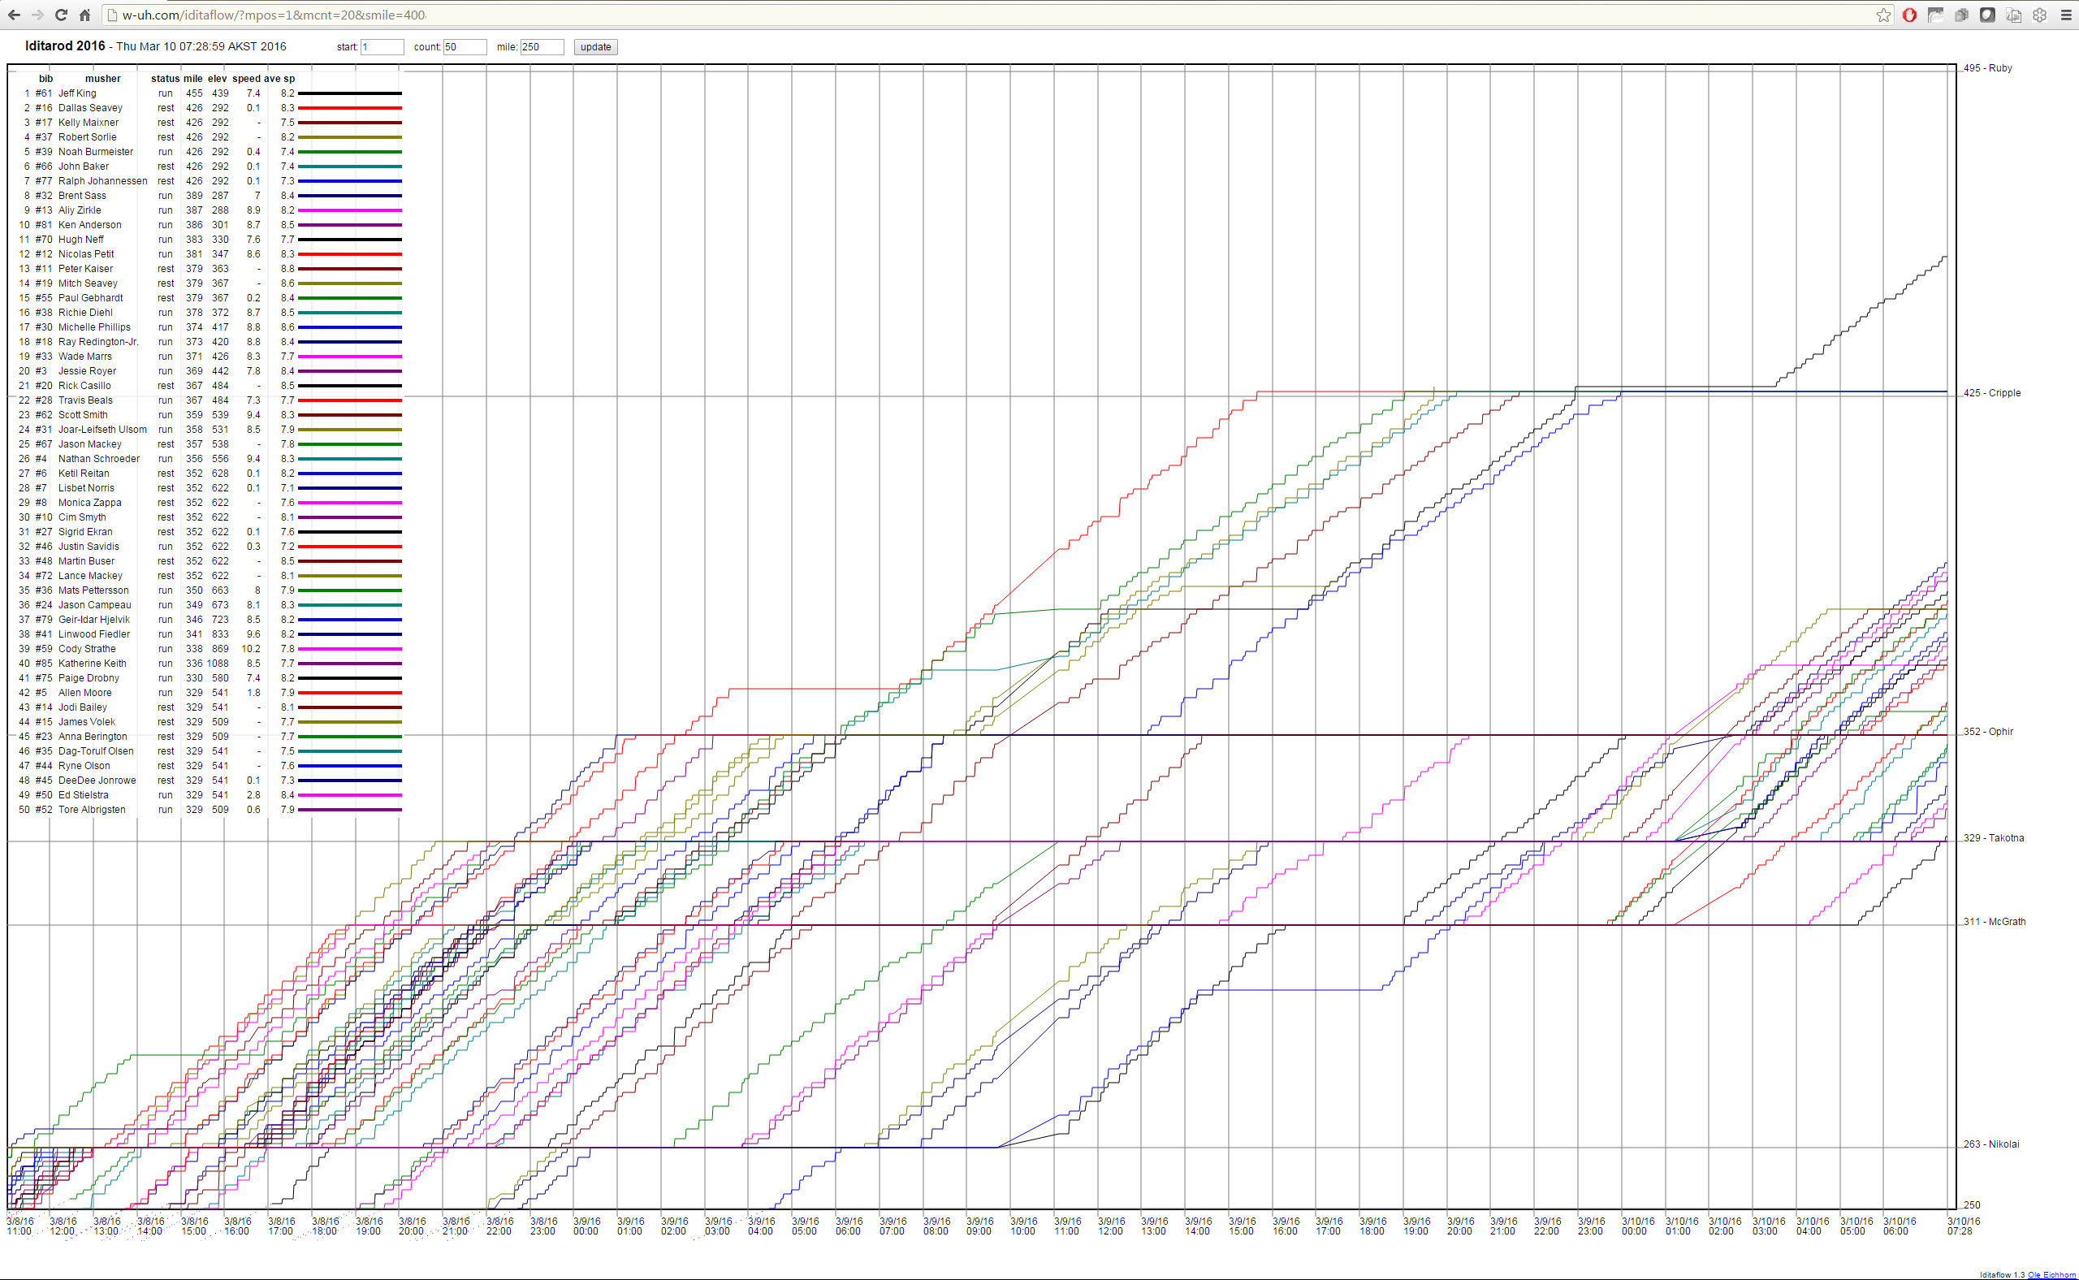Open the Chrome hamburger menu

tap(2065, 15)
